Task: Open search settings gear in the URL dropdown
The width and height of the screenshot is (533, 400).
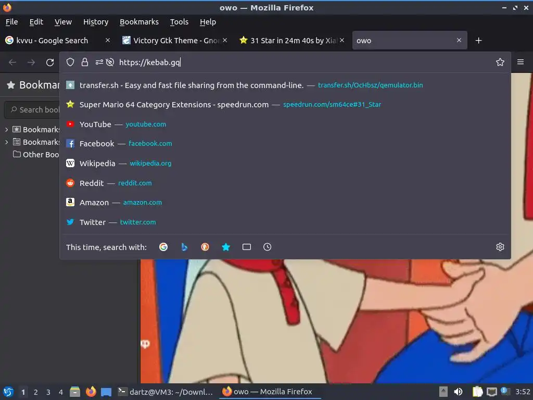Action: click(x=500, y=247)
